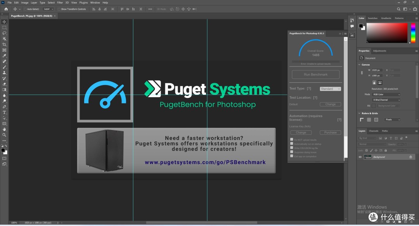Click Change button for Test Location
The width and height of the screenshot is (419, 226).
click(x=330, y=104)
